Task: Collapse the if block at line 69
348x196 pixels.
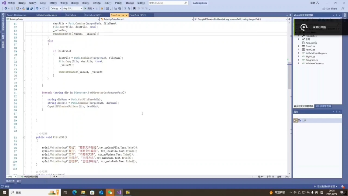Action: pyautogui.click(x=23, y=51)
